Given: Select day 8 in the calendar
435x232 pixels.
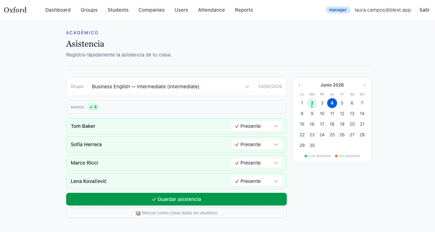Looking at the screenshot, I should click(302, 114).
